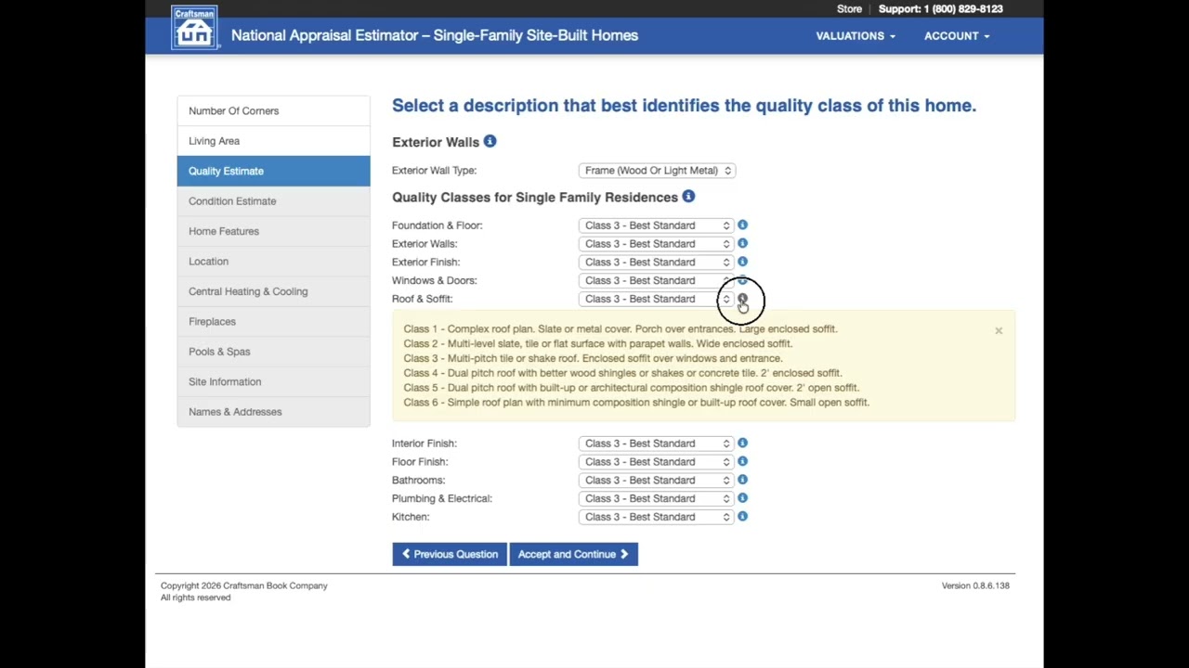The width and height of the screenshot is (1189, 668).
Task: Show info for Exterior Finish row
Action: pyautogui.click(x=742, y=262)
